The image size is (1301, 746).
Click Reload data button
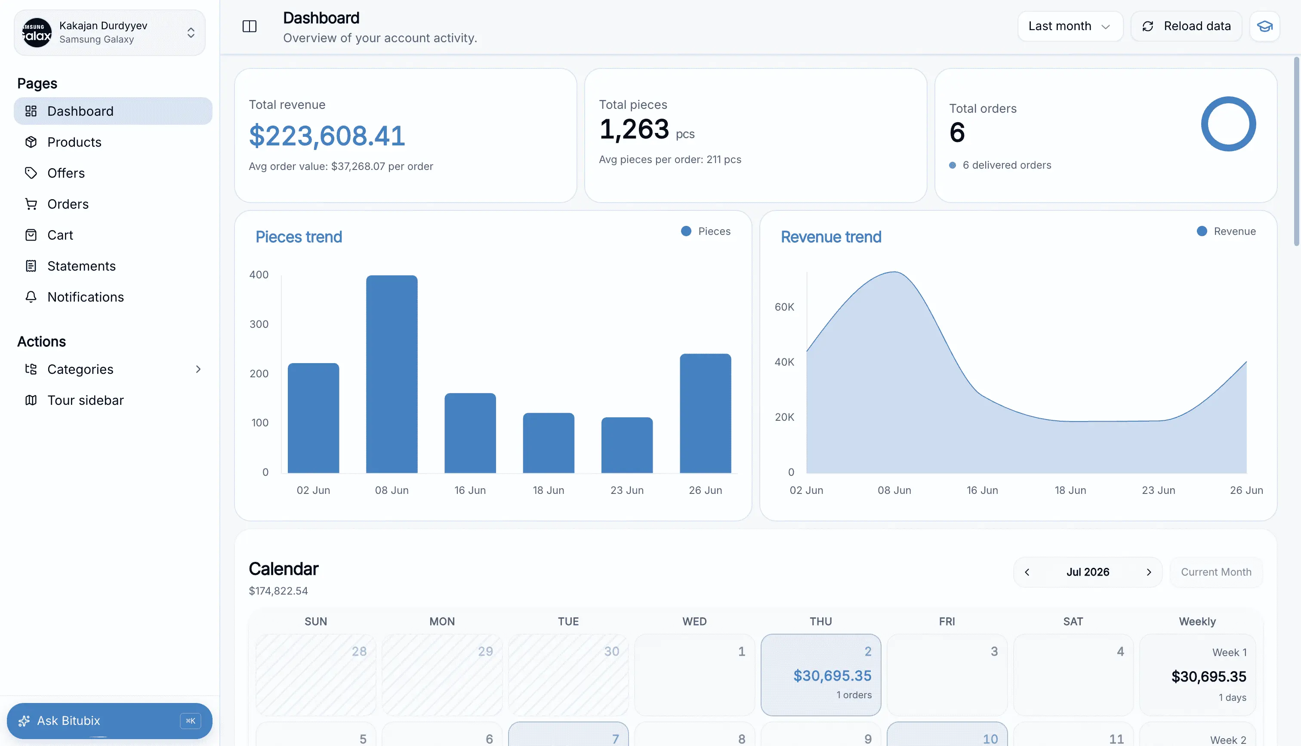(x=1186, y=26)
